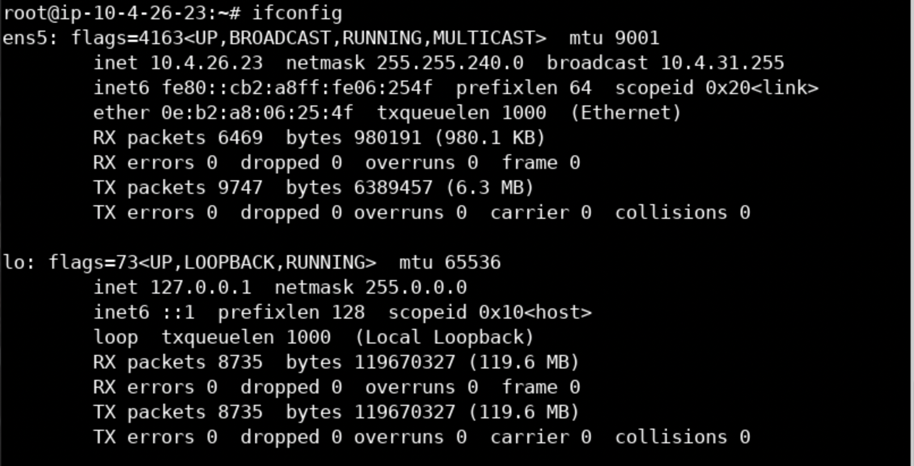
Task: Click the lo interface name
Action: pos(15,262)
